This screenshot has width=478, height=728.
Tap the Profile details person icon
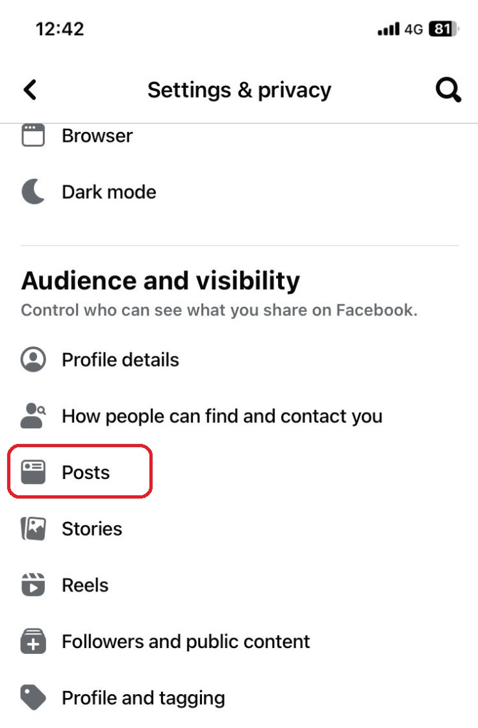click(x=33, y=359)
